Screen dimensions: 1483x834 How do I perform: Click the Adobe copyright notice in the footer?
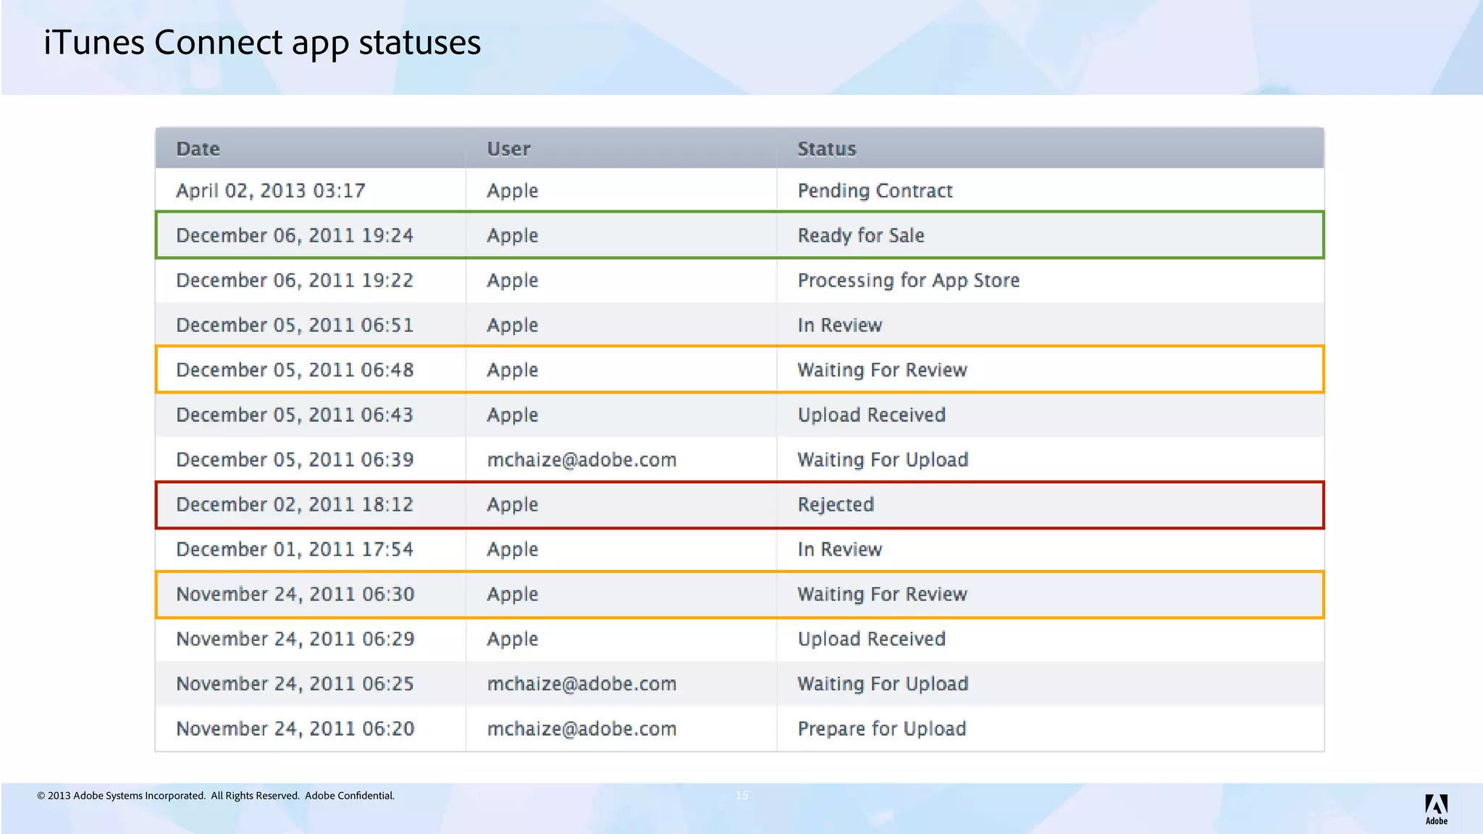click(216, 796)
